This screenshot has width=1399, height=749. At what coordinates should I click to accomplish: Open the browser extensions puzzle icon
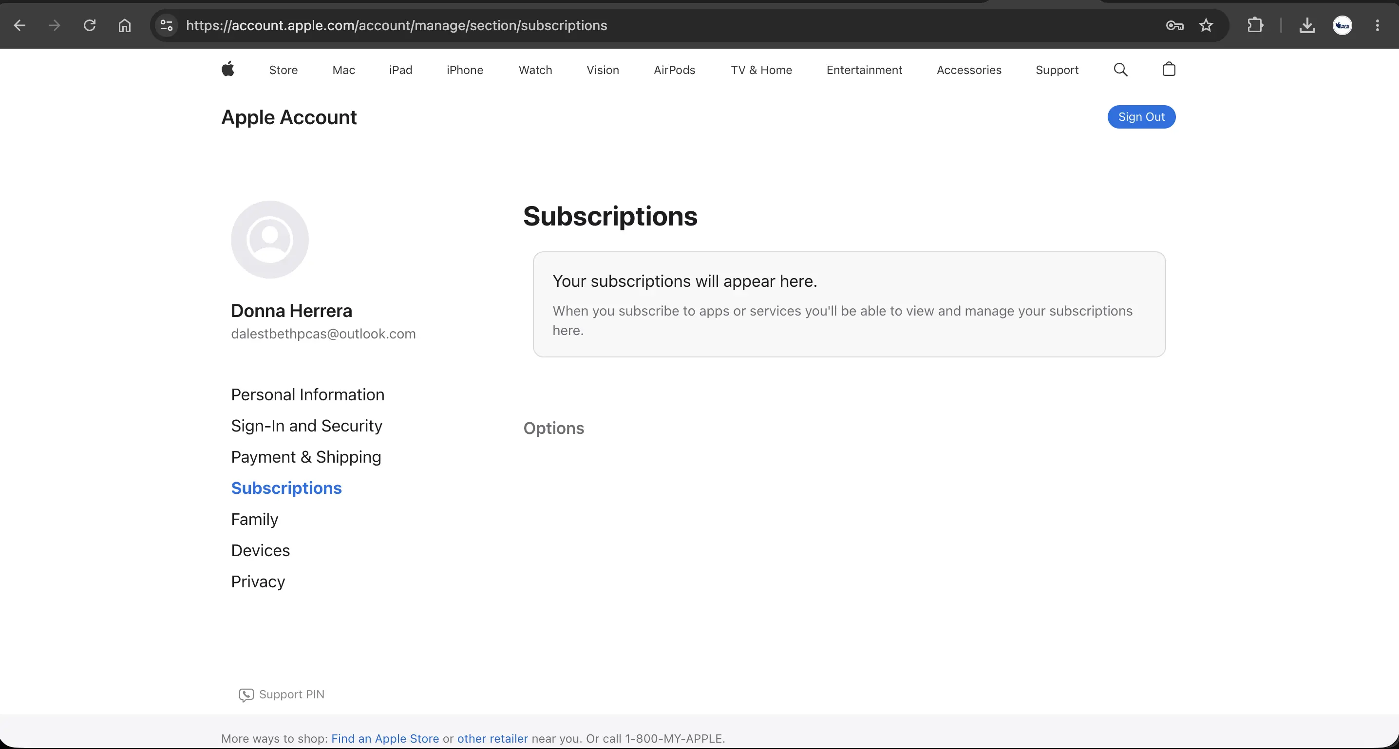pyautogui.click(x=1255, y=25)
